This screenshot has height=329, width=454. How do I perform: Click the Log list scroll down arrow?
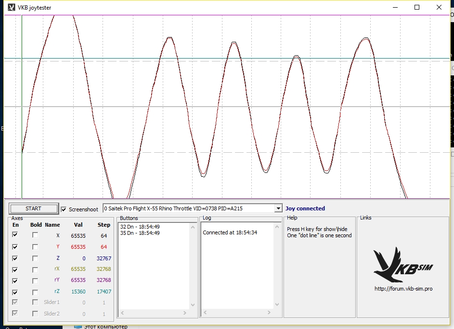click(x=276, y=305)
